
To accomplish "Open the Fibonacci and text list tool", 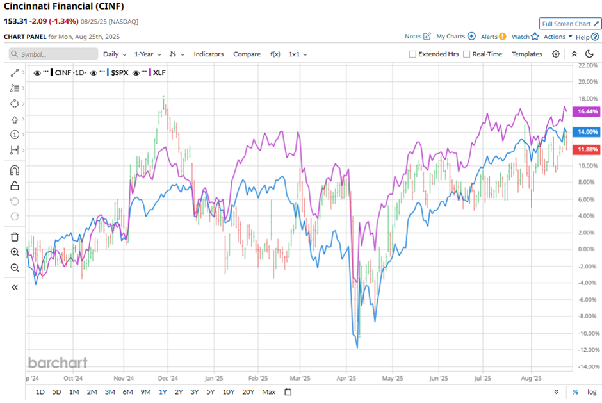I will pyautogui.click(x=15, y=88).
